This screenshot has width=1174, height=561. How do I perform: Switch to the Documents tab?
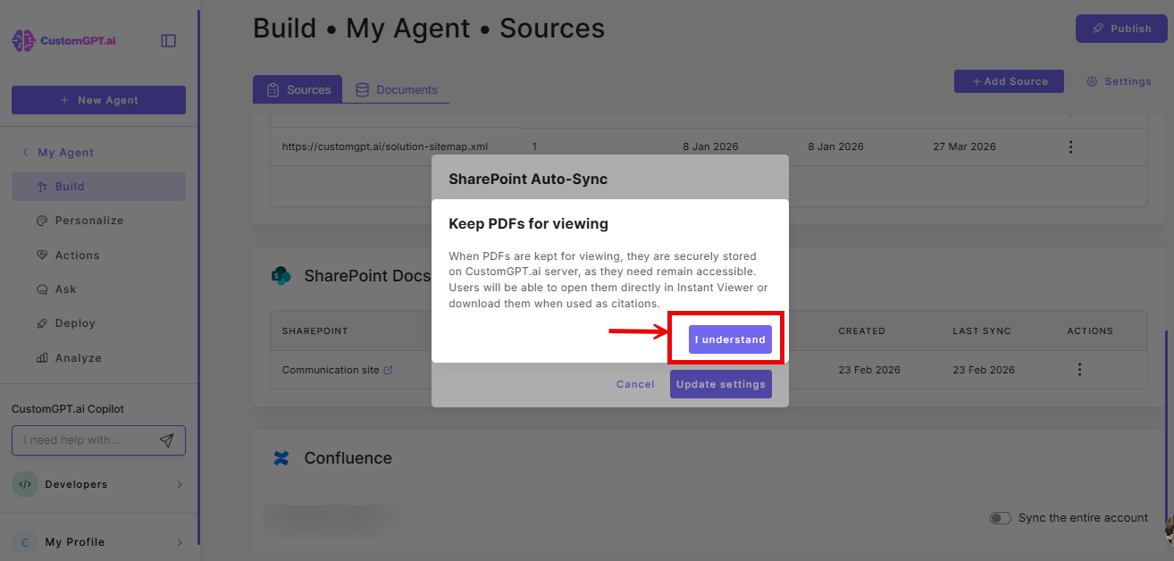coord(398,89)
